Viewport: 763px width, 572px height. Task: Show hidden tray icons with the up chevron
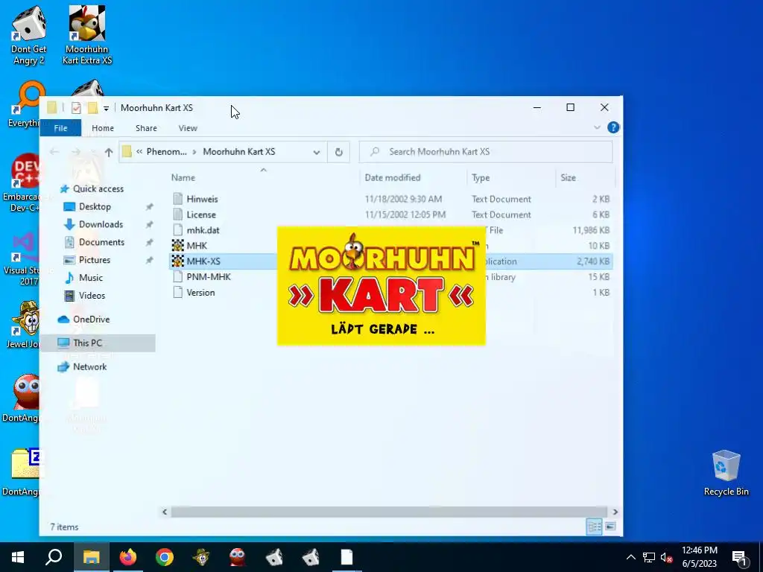click(x=630, y=557)
